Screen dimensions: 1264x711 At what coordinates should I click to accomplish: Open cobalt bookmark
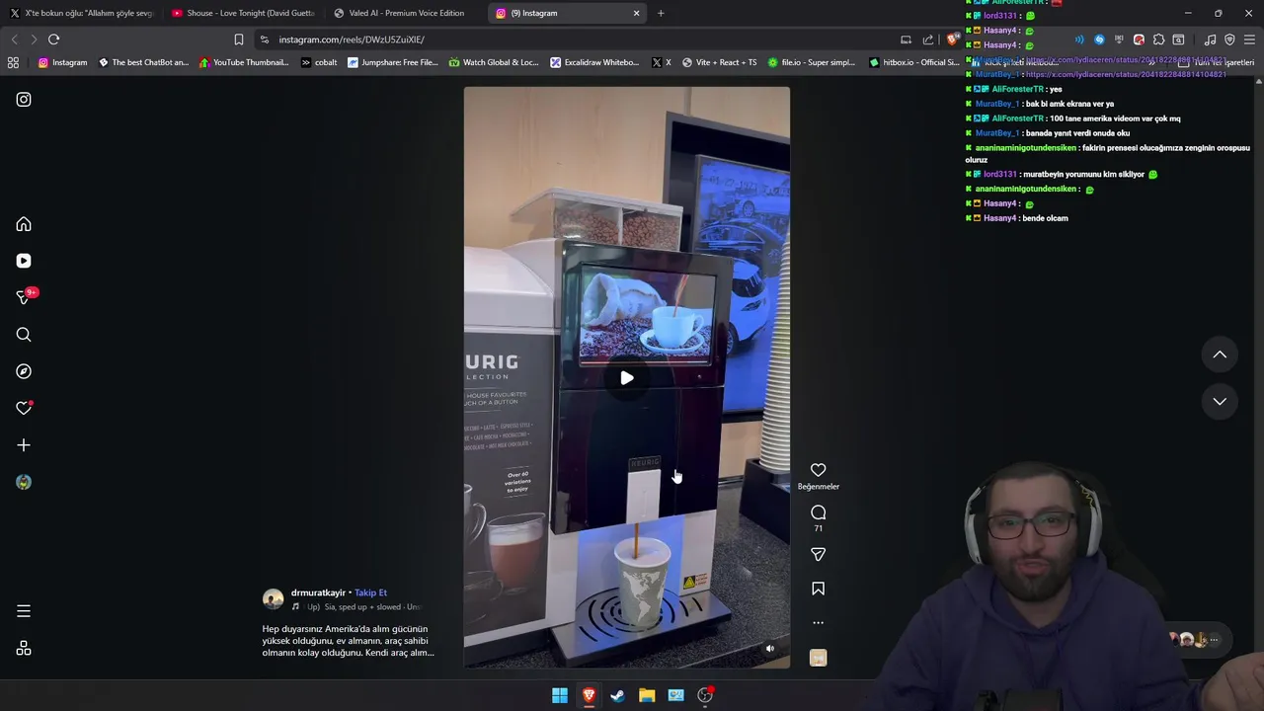click(x=319, y=62)
